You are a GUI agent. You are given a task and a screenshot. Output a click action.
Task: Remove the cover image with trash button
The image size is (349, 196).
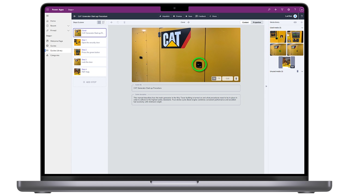click(x=236, y=78)
